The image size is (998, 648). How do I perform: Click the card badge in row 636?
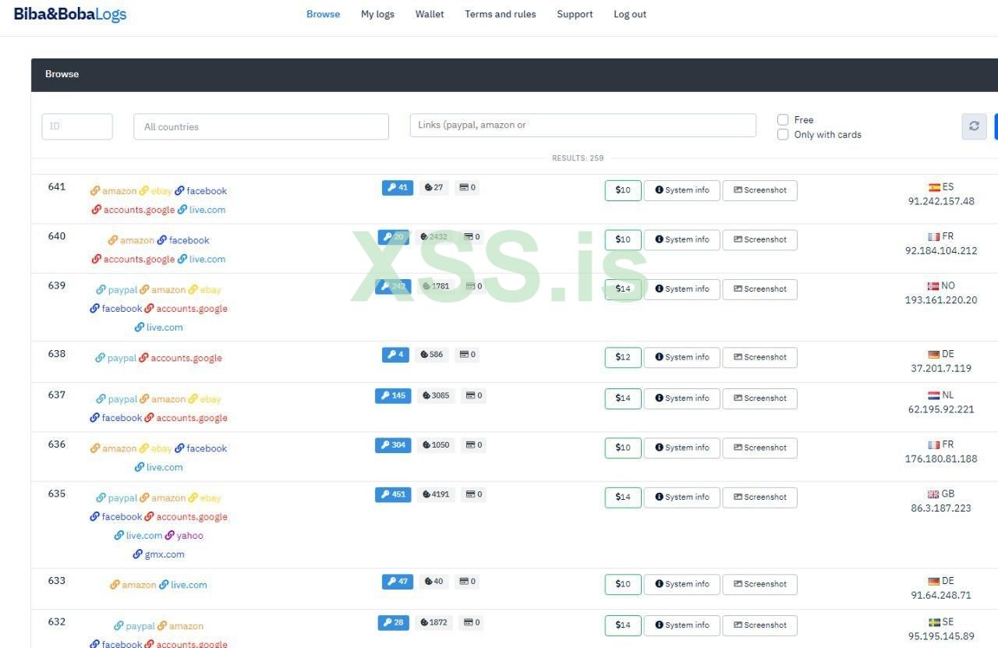coord(474,445)
